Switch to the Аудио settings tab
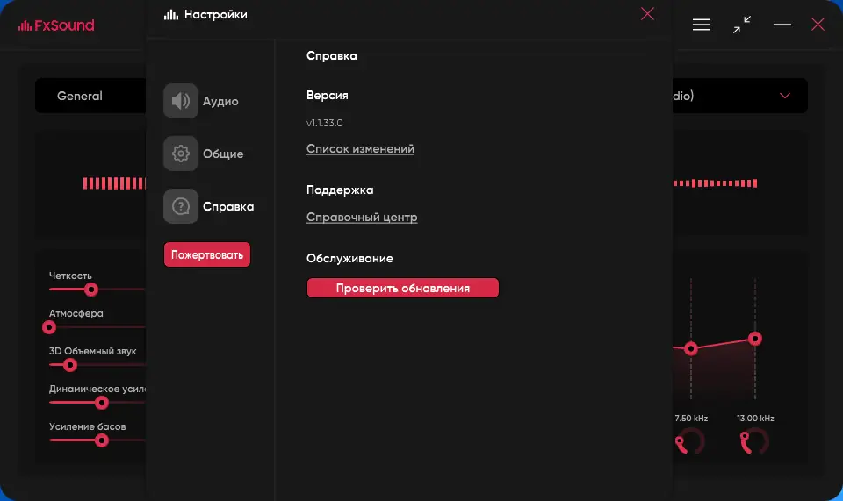 (220, 101)
